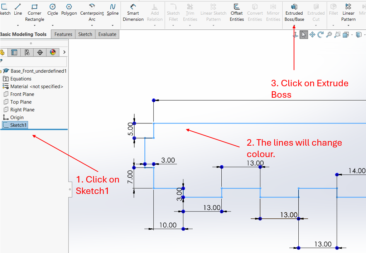Click Offset Entities in the toolbar
366x253 pixels.
(x=237, y=12)
